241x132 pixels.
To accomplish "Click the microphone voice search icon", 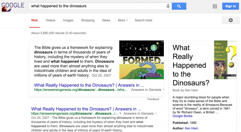I will 168,6.
